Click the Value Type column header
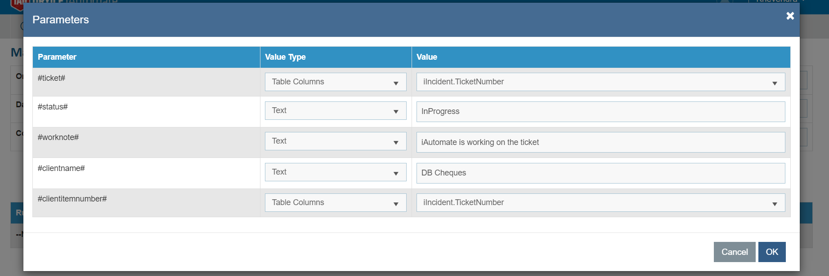 (x=285, y=57)
